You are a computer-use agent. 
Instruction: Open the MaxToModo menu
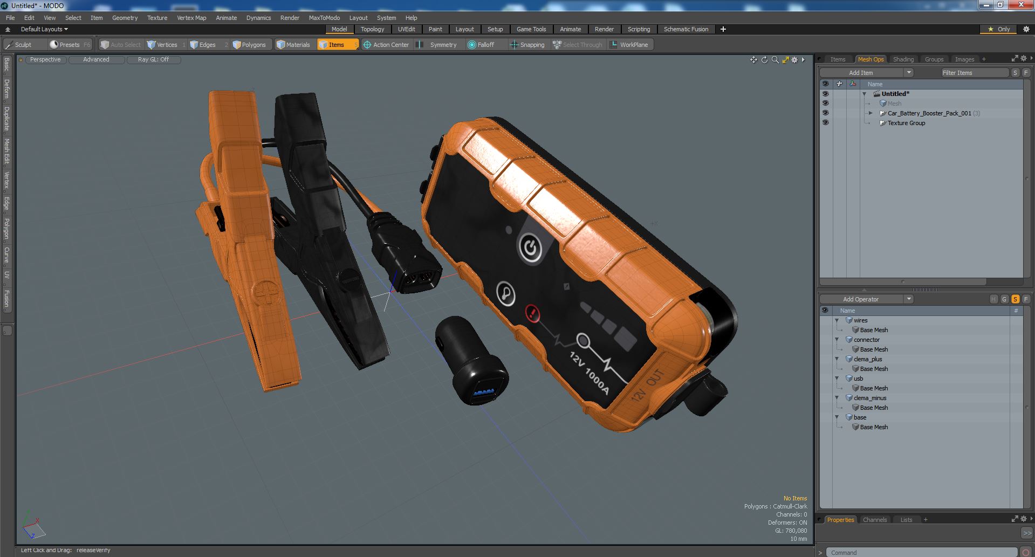(324, 18)
